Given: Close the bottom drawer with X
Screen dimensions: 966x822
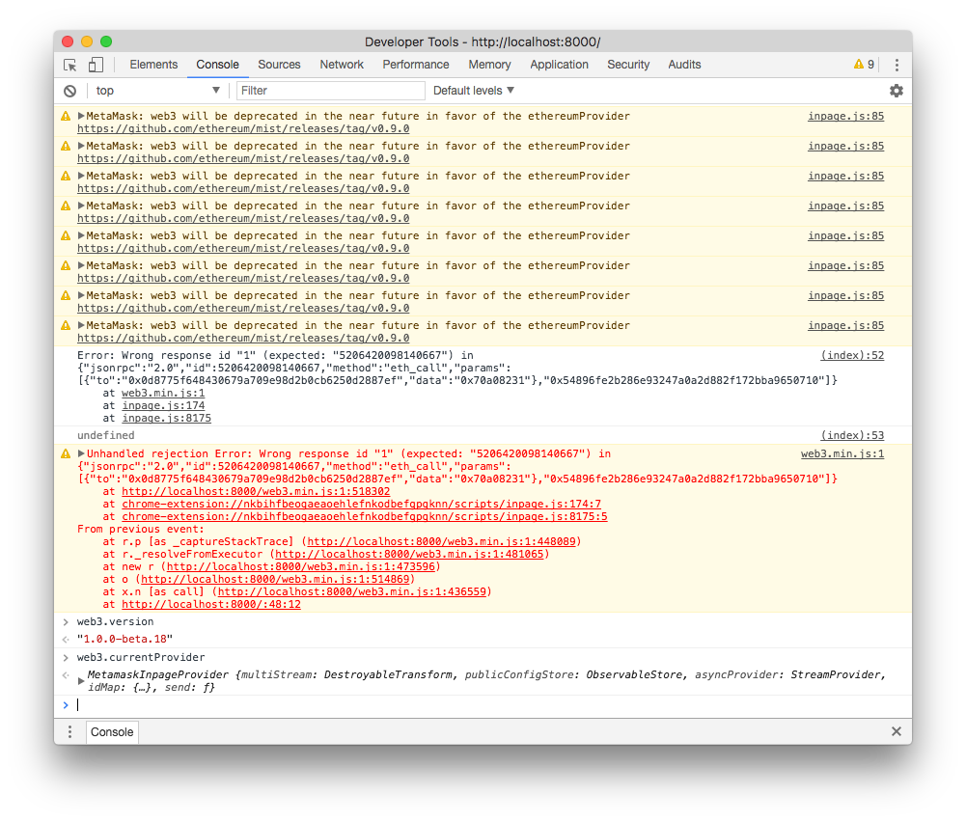Looking at the screenshot, I should [x=897, y=731].
